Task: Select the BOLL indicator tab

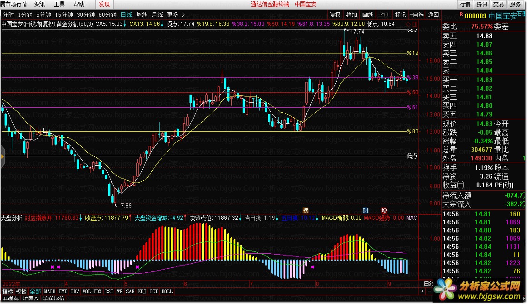Action: click(167, 291)
